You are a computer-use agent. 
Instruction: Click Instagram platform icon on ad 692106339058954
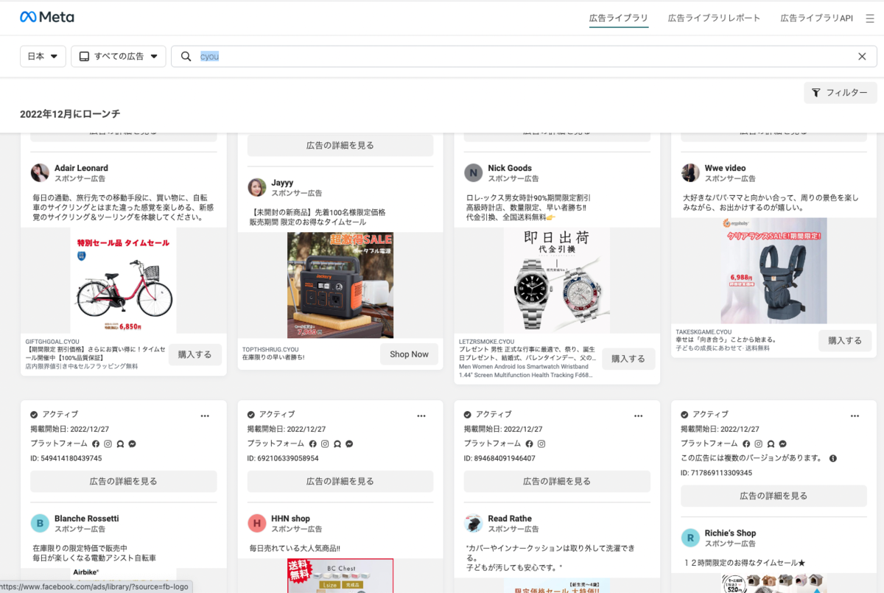(324, 444)
